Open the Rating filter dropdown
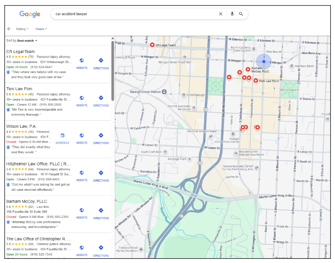This screenshot has width=335, height=263. [22, 29]
